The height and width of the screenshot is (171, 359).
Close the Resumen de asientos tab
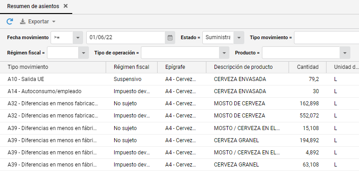pyautogui.click(x=65, y=6)
